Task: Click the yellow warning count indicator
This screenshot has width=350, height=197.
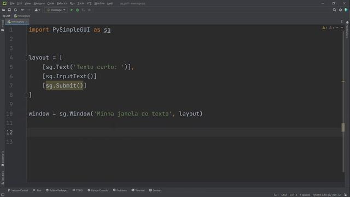Action: 325,28
